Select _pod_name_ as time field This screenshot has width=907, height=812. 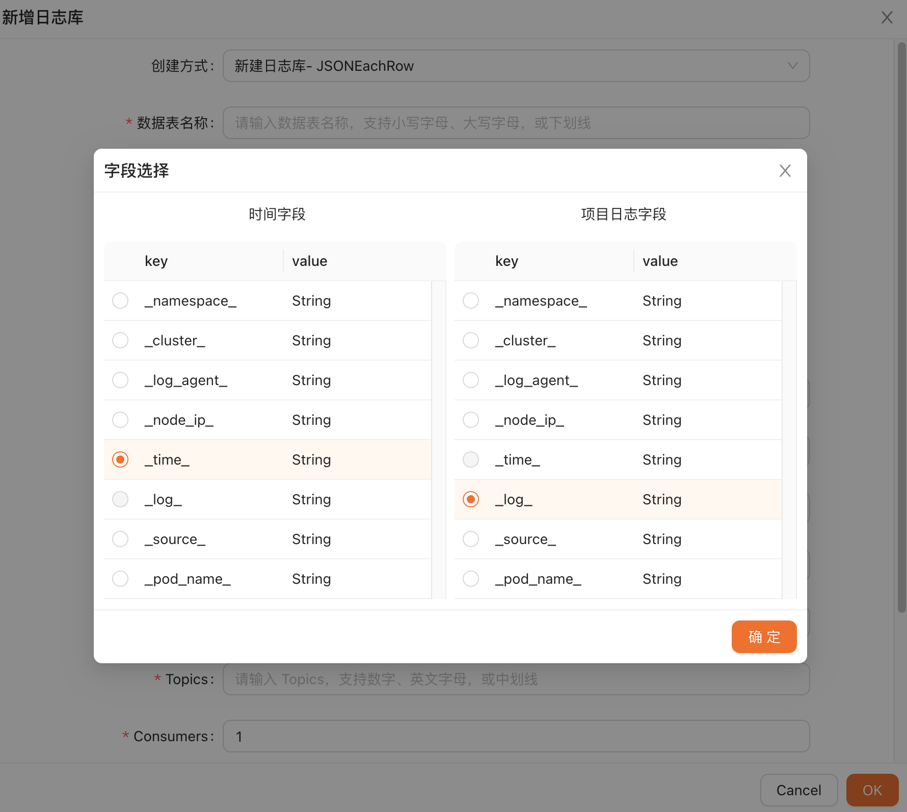coord(120,579)
